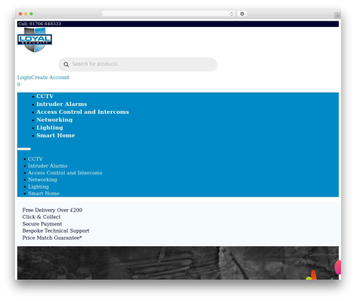
Task: Toggle the white mobile menu bar button
Action: 24,149
